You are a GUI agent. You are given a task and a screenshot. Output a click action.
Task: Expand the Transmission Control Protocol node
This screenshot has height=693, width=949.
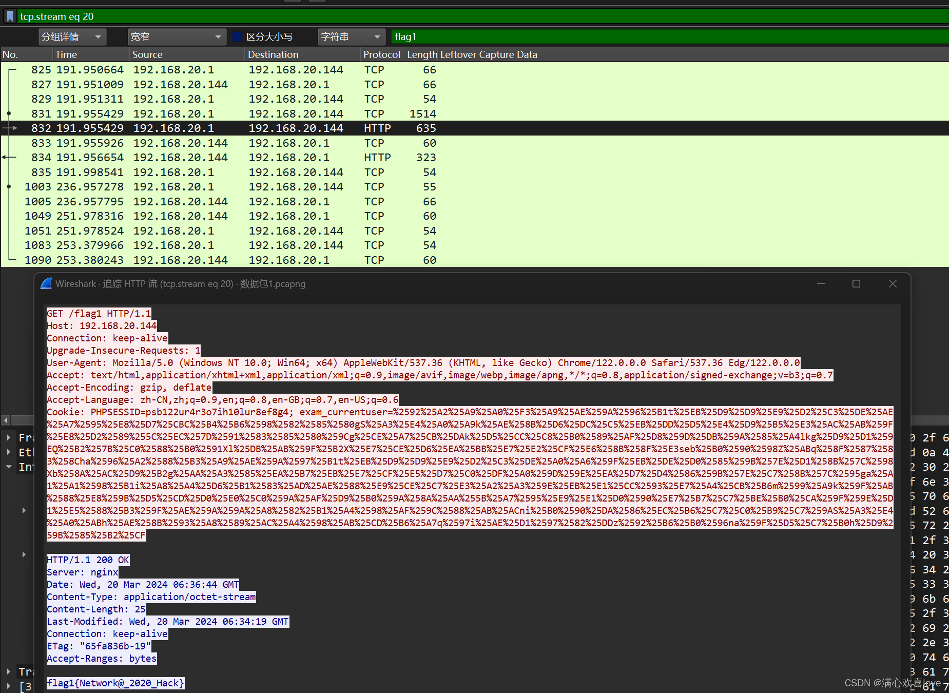9,671
